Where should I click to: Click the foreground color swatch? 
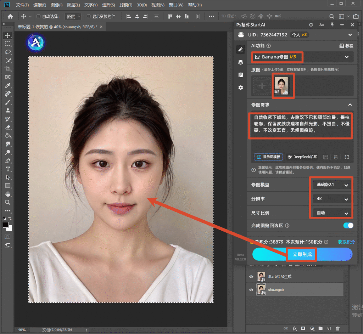click(x=6, y=225)
